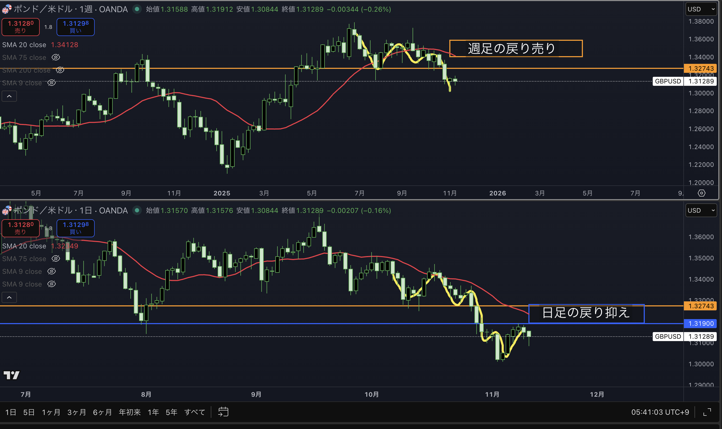Select the 年初来 time range
The image size is (722, 429).
click(x=130, y=412)
